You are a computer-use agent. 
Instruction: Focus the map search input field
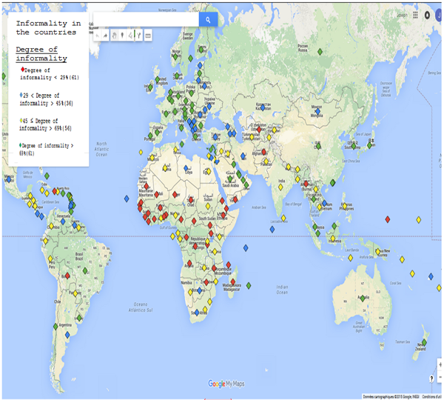146,19
